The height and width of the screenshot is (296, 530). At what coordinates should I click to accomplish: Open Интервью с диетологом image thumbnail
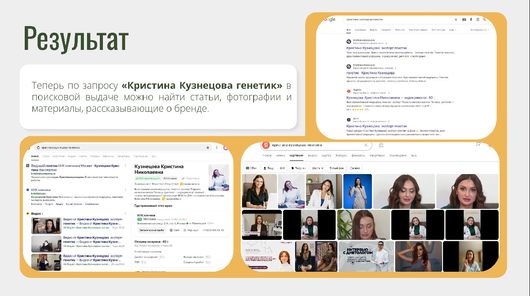[366, 256]
